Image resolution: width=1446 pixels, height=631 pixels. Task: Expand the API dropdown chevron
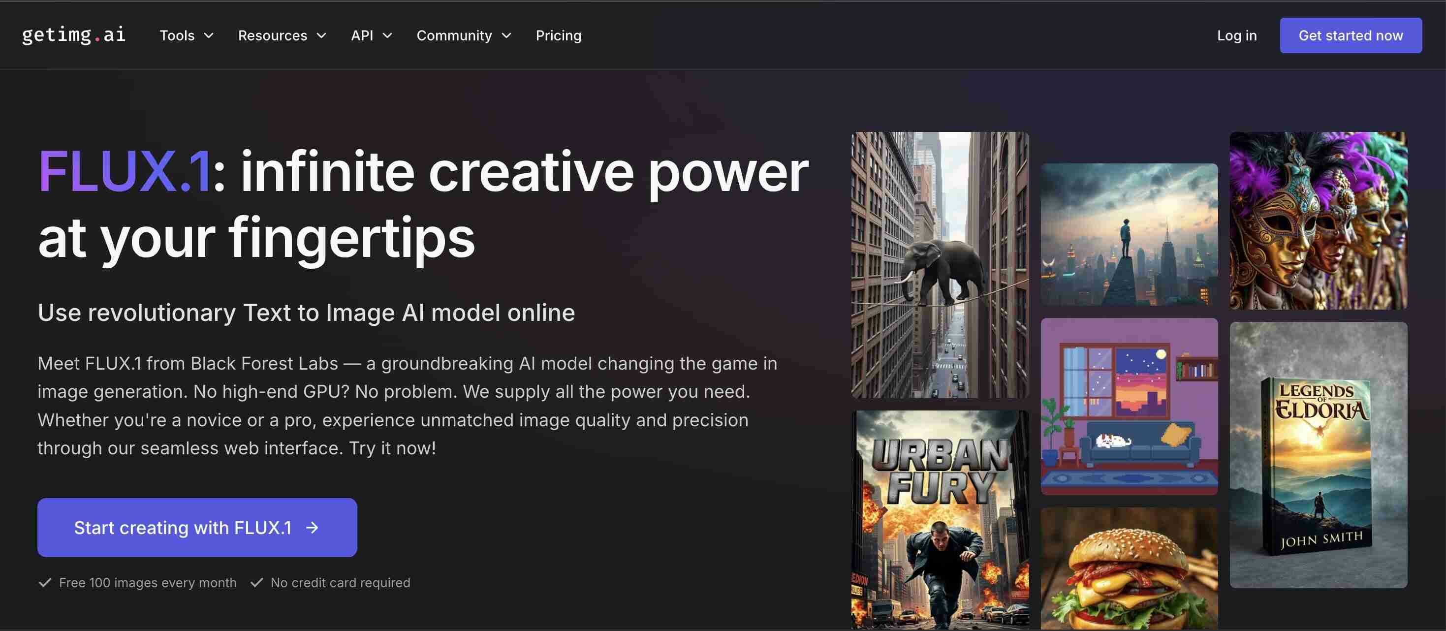387,35
